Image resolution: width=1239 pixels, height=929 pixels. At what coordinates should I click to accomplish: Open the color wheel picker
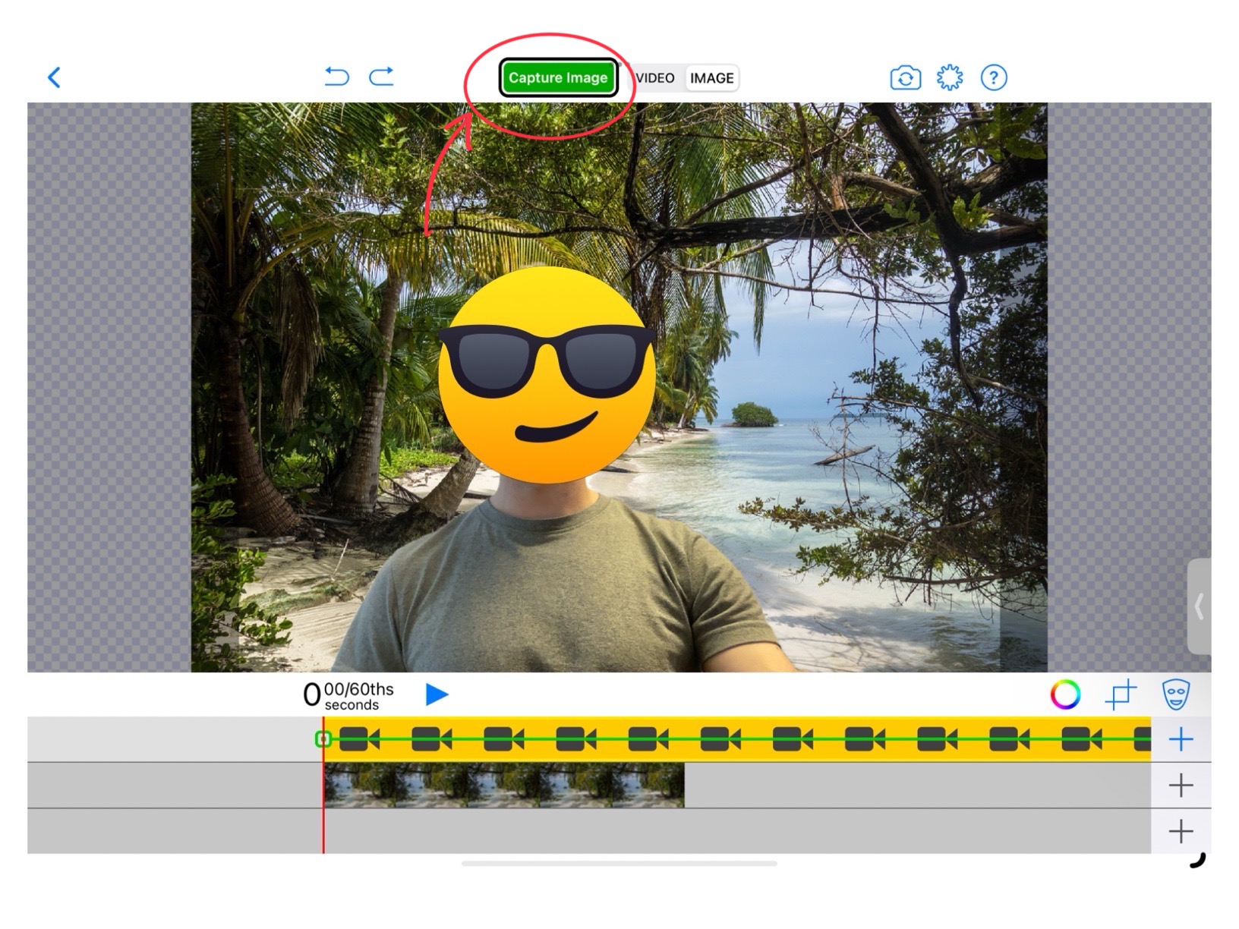pos(1065,694)
